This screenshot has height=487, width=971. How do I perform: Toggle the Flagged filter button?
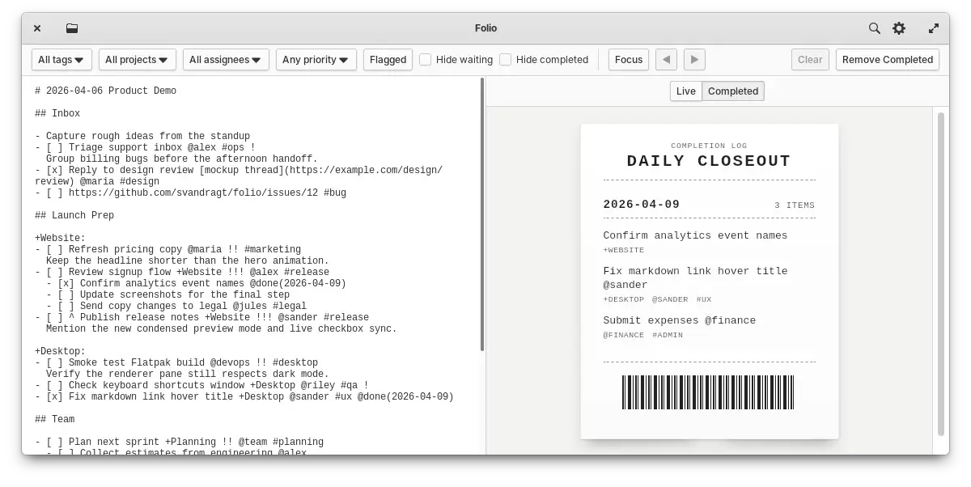388,59
